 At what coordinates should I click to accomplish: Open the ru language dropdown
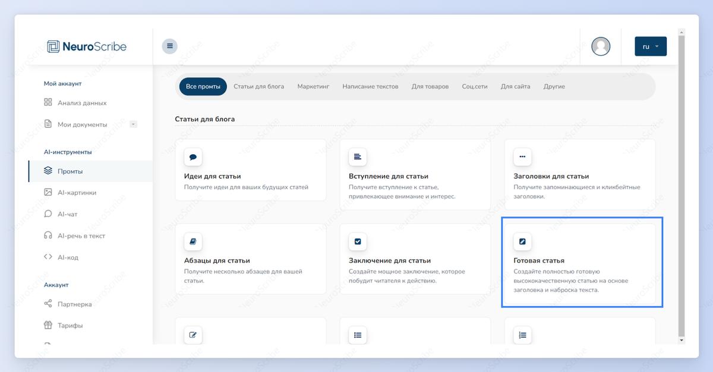(651, 46)
